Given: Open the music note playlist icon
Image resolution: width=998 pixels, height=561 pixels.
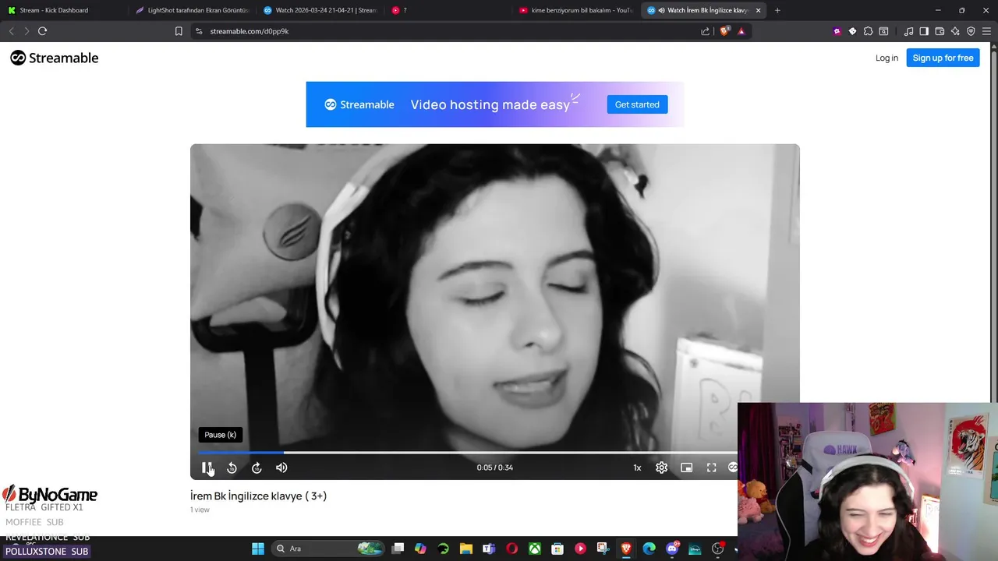Looking at the screenshot, I should coord(908,31).
